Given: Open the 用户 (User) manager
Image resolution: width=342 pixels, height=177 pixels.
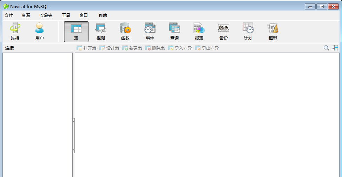Looking at the screenshot, I should tap(39, 32).
